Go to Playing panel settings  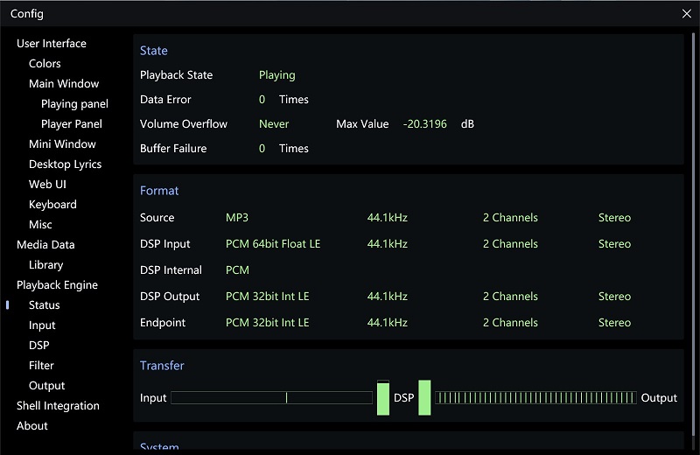coord(74,103)
